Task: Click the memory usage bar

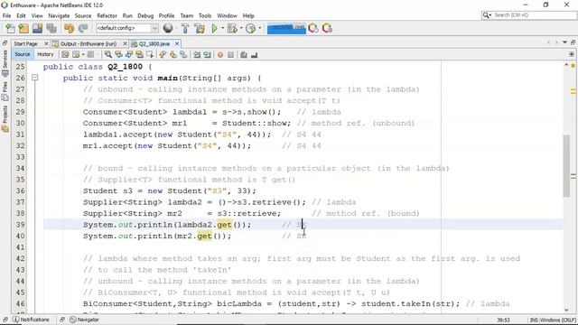Action: 286,28
